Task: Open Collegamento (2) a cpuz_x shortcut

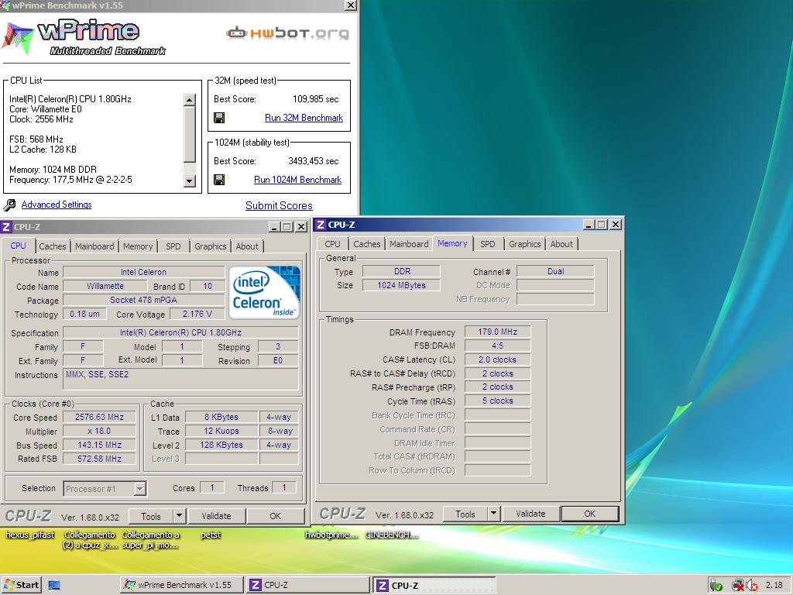Action: point(90,540)
